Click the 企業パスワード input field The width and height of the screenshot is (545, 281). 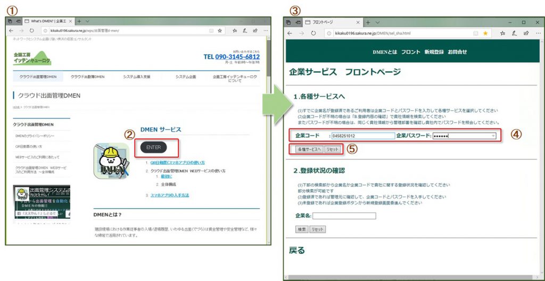(464, 136)
